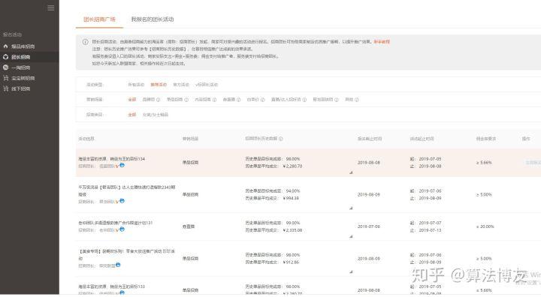Open the 【美食专场】 activity title
Viewport: 541px width, 297px height.
[127, 254]
